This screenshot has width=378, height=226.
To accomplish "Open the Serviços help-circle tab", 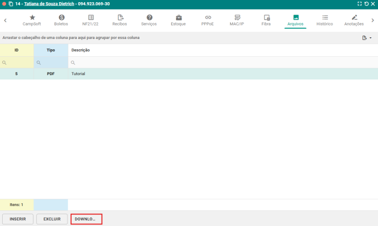I will point(150,20).
